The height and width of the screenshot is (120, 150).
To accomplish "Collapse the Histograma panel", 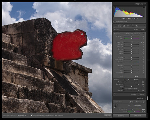I will pyautogui.click(x=145, y=4).
